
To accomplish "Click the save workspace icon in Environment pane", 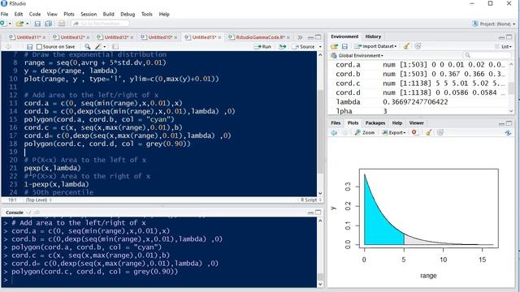I will point(344,46).
